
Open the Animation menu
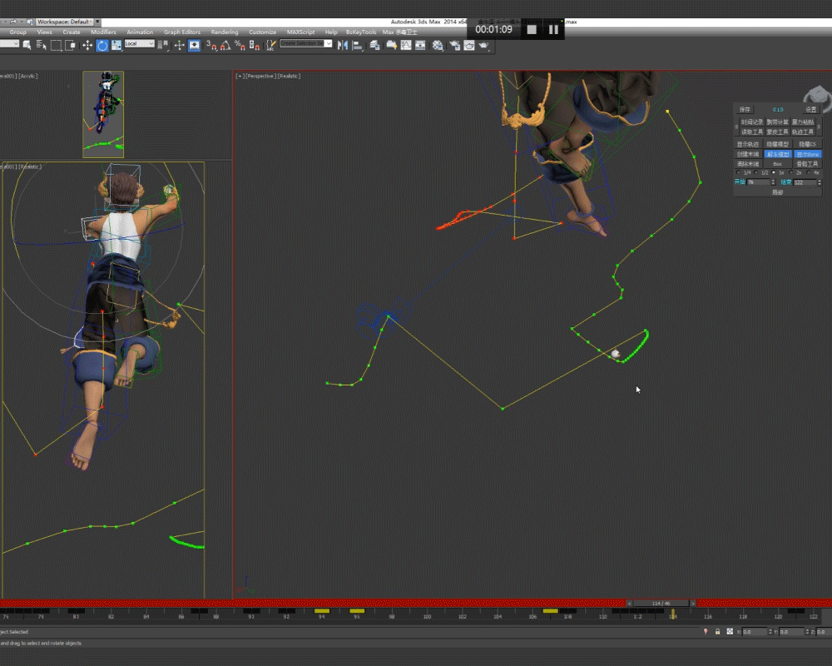coord(140,32)
